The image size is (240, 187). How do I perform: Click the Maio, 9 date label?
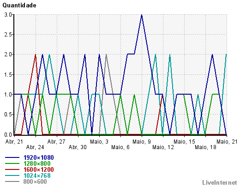coord(142,142)
